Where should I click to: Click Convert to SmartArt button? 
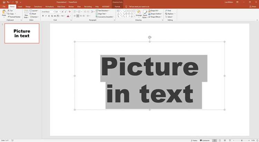click(x=105, y=17)
